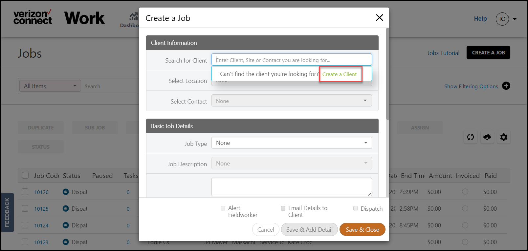This screenshot has height=251, width=528.
Task: Expand the All Items filter dropdown
Action: (x=50, y=86)
